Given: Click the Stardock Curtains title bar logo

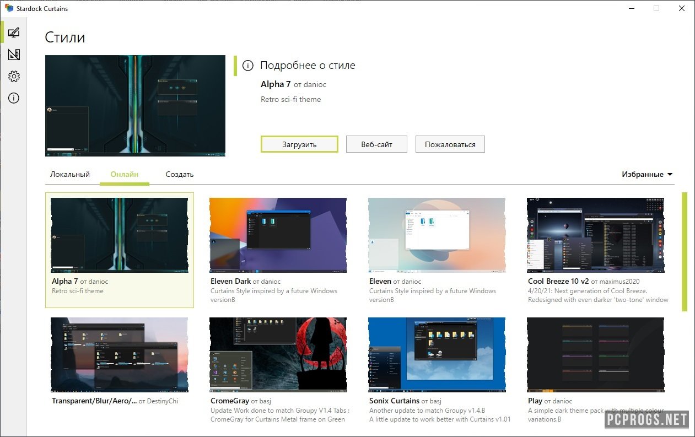Looking at the screenshot, I should click(9, 8).
